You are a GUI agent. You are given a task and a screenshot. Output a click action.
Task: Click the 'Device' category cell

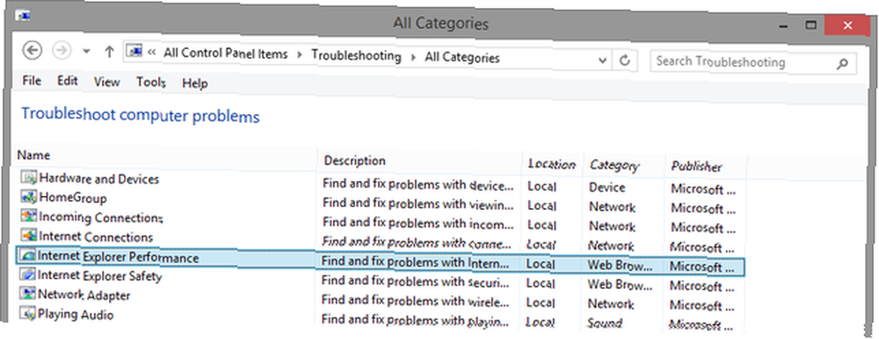pyautogui.click(x=607, y=188)
